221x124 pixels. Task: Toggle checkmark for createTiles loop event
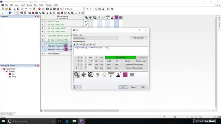(86, 25)
